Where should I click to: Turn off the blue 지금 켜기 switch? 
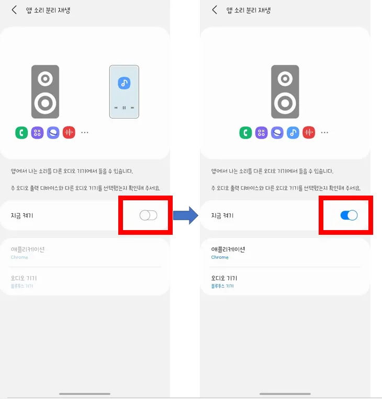(349, 215)
